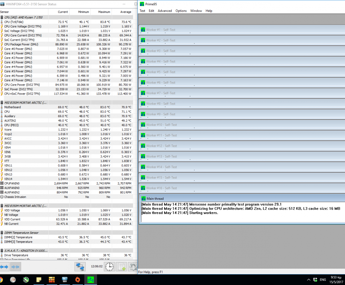This screenshot has height=285, width=345.
Task: Click 'For Help, press F1' status bar
Action: pos(151,272)
